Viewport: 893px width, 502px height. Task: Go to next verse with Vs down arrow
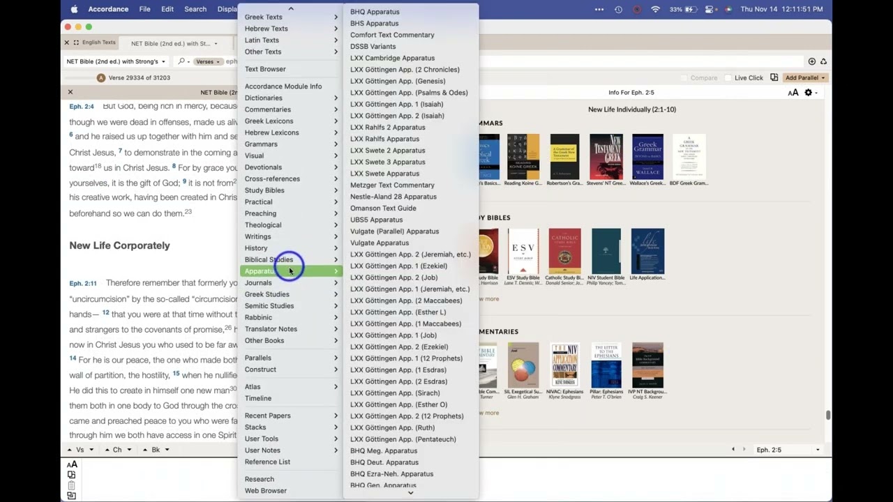pyautogui.click(x=91, y=450)
